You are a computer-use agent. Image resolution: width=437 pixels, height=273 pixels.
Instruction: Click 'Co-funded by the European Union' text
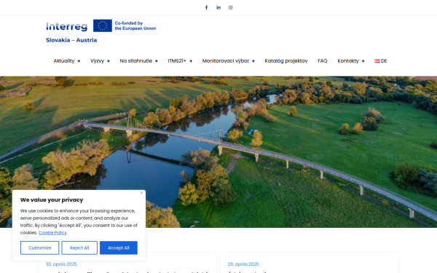(x=135, y=25)
